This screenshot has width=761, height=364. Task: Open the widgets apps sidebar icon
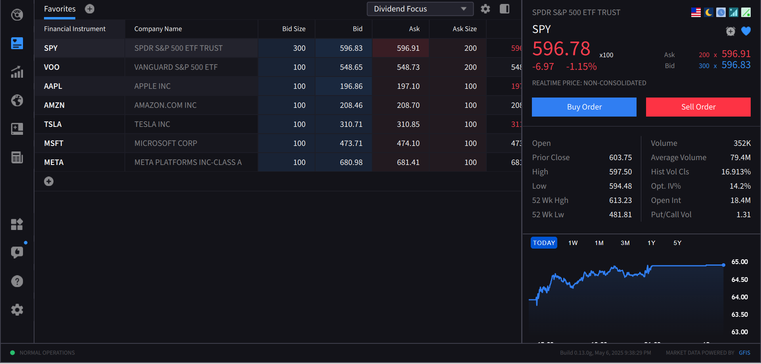[x=17, y=224]
